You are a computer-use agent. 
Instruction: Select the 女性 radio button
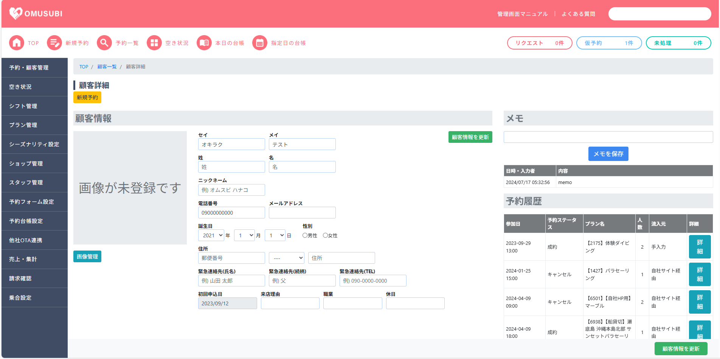click(x=325, y=235)
